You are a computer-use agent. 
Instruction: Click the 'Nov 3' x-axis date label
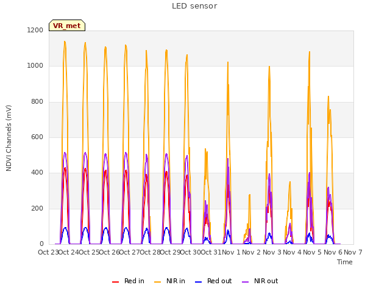tap(272, 252)
